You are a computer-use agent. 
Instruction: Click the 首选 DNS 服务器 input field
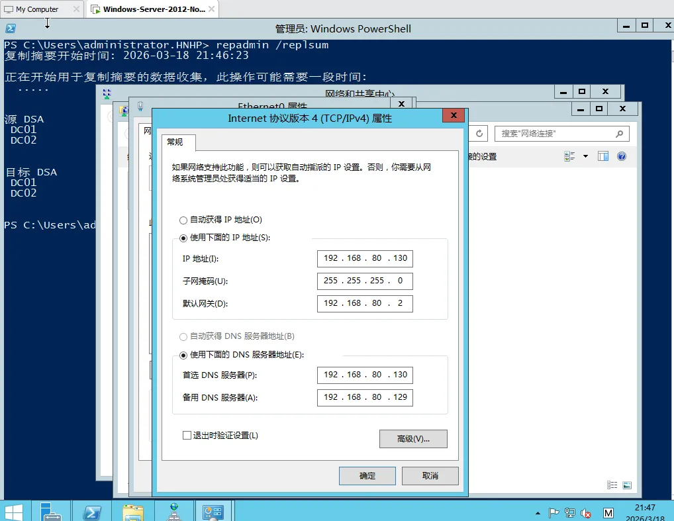tap(364, 375)
